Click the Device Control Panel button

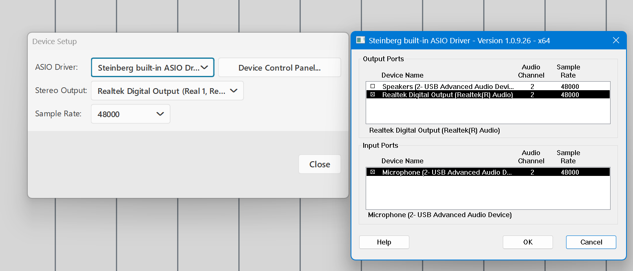tap(279, 67)
